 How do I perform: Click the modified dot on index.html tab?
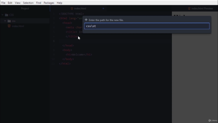click(x=103, y=9)
